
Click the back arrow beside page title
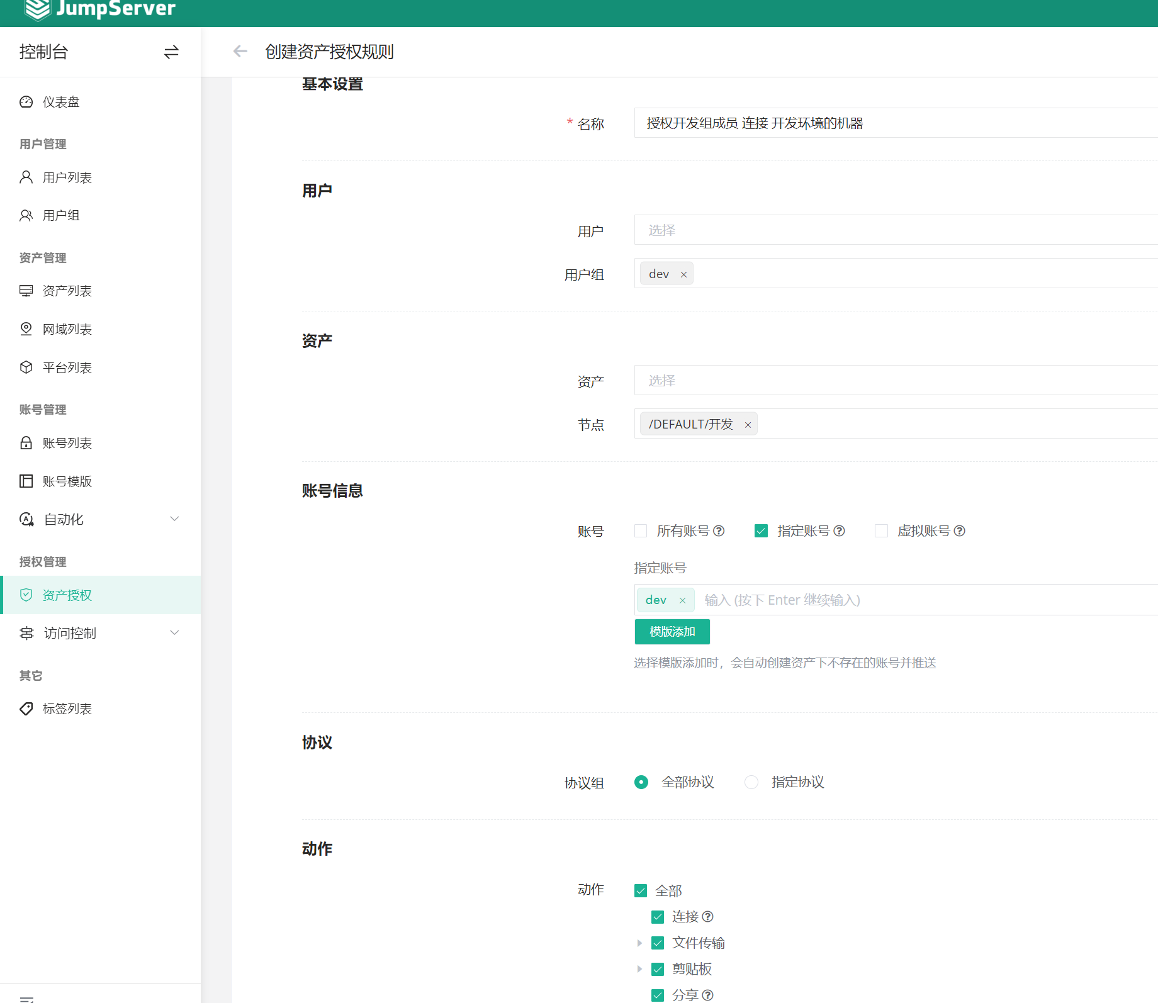tap(240, 52)
